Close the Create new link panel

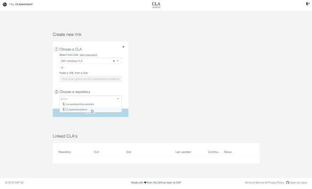click(x=123, y=46)
